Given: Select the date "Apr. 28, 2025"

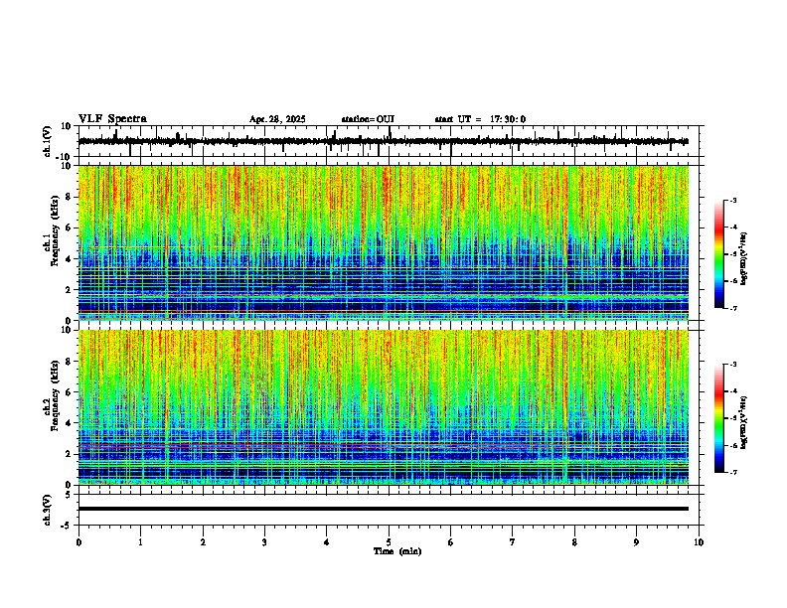Looking at the screenshot, I should 277,119.
